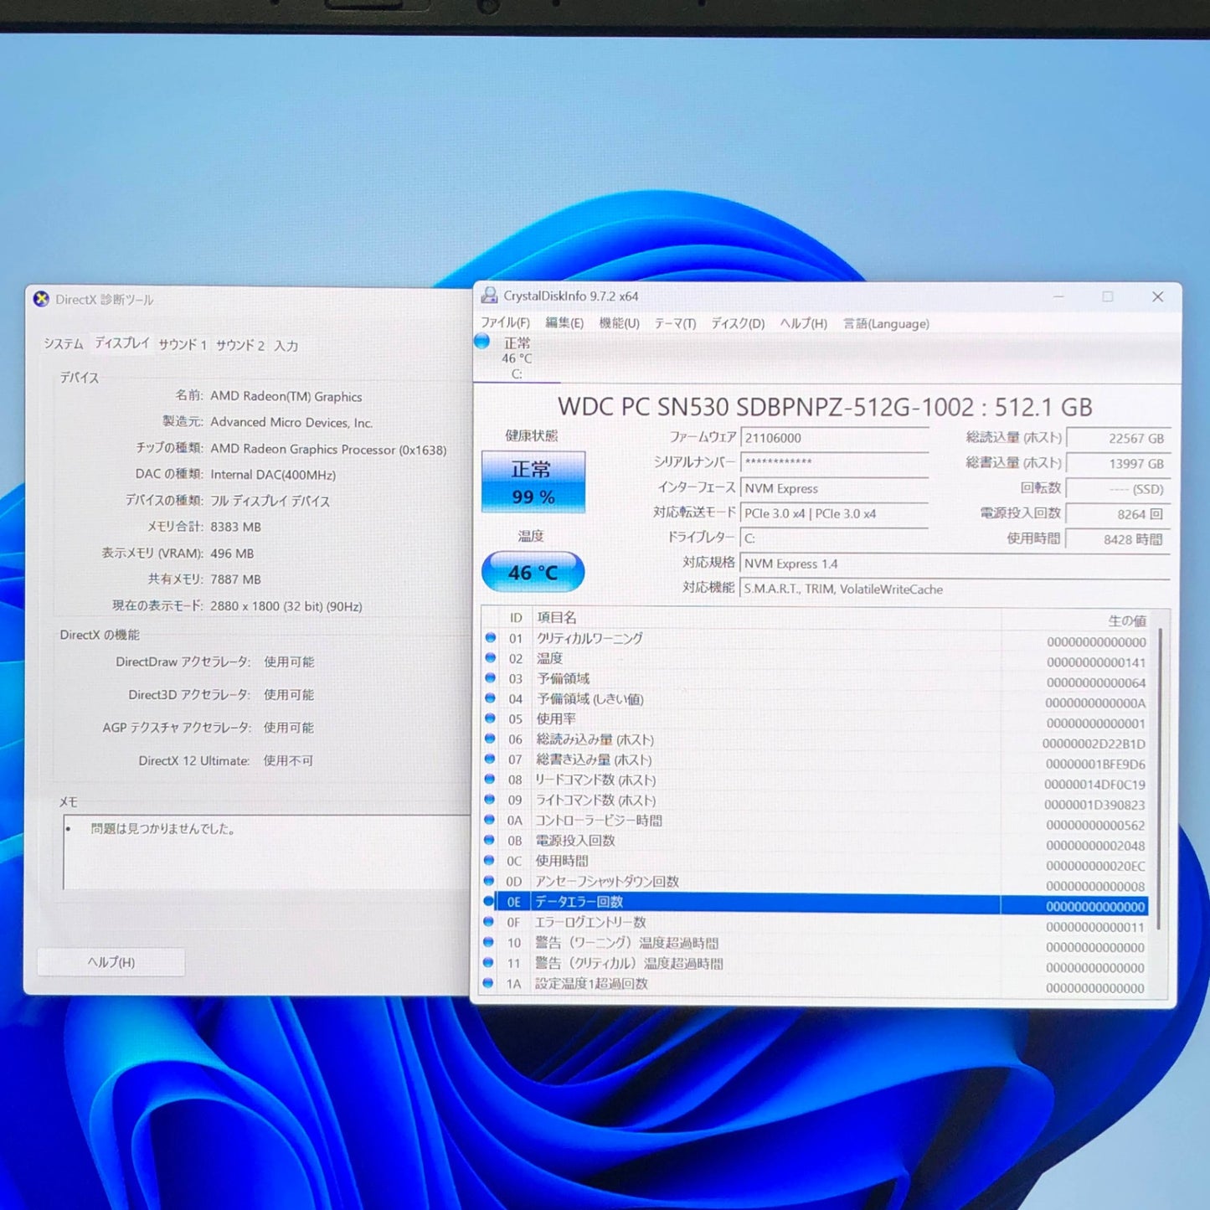This screenshot has height=1210, width=1210.
Task: Switch to the サウンド 1 tab
Action: click(x=183, y=344)
